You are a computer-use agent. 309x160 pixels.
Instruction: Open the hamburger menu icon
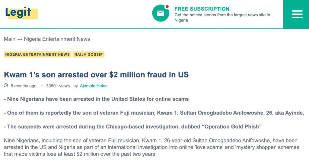click(x=297, y=14)
